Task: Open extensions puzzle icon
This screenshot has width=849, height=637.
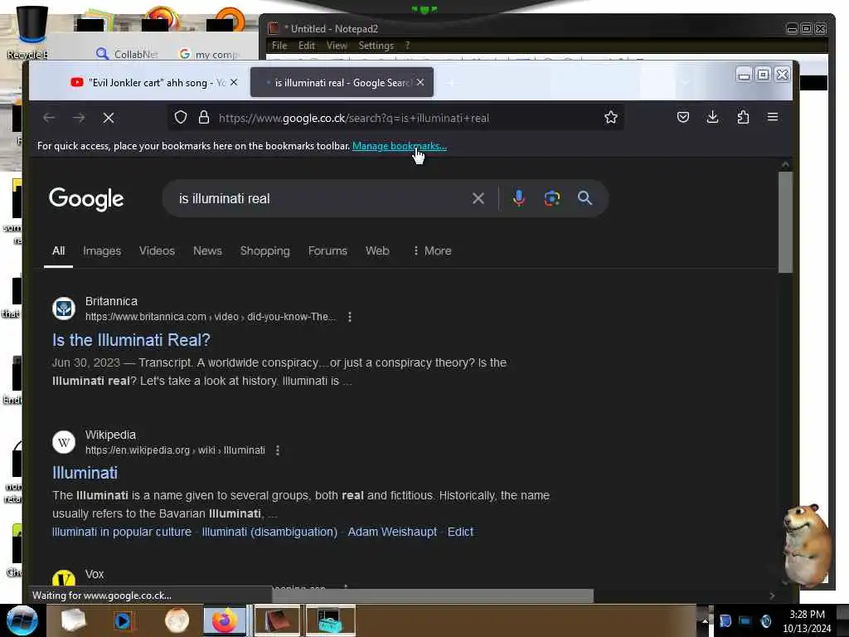Action: pyautogui.click(x=743, y=117)
